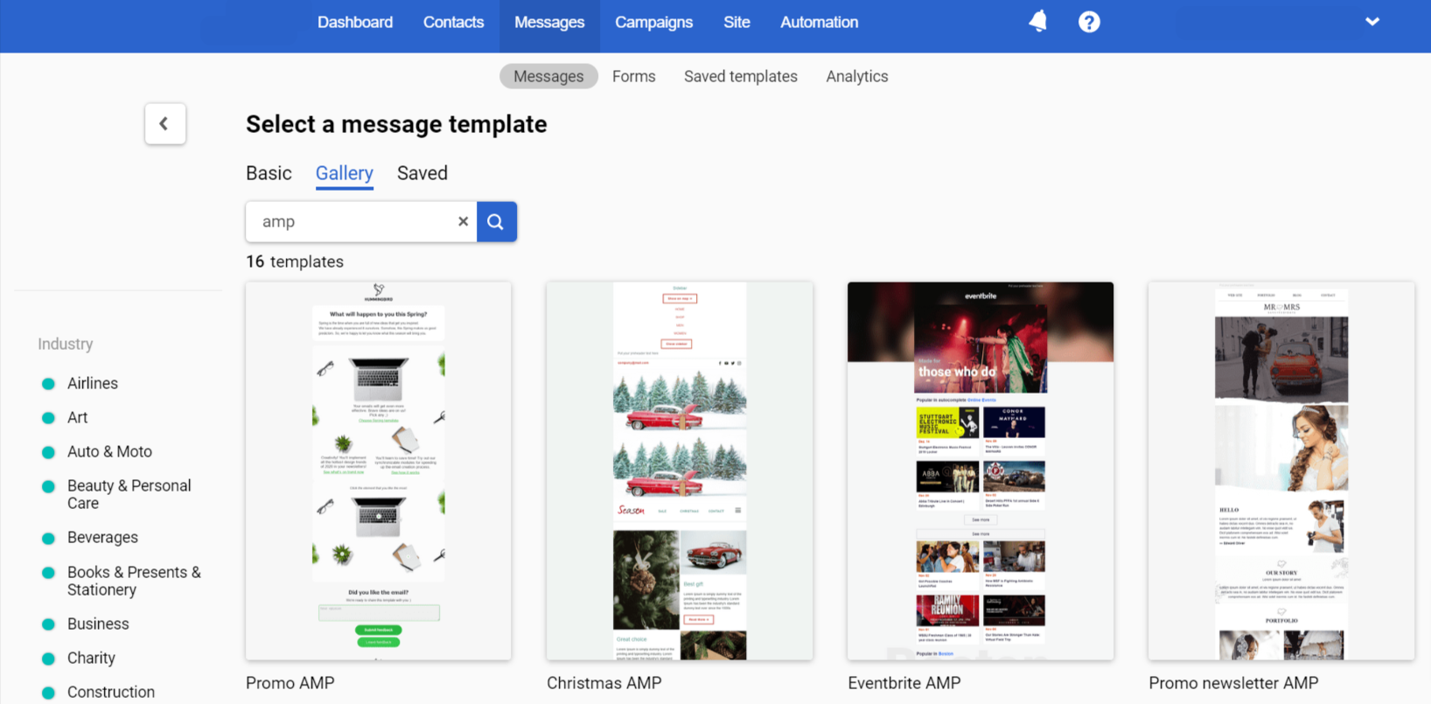Open the Campaigns menu
The height and width of the screenshot is (704, 1431).
click(653, 23)
